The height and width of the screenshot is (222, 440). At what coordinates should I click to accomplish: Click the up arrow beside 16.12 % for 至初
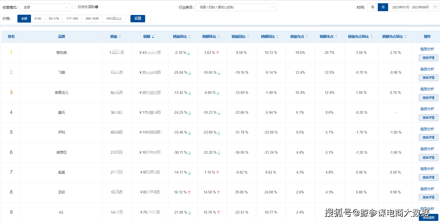[x=189, y=193]
